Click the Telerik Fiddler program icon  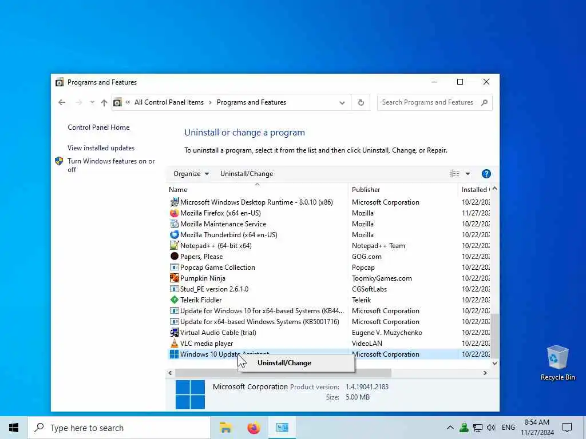pos(174,300)
